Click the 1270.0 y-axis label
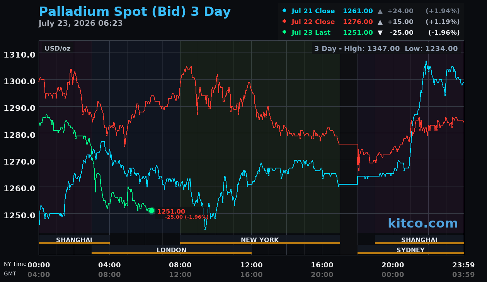Screen dimensions: 487x282 19,161
